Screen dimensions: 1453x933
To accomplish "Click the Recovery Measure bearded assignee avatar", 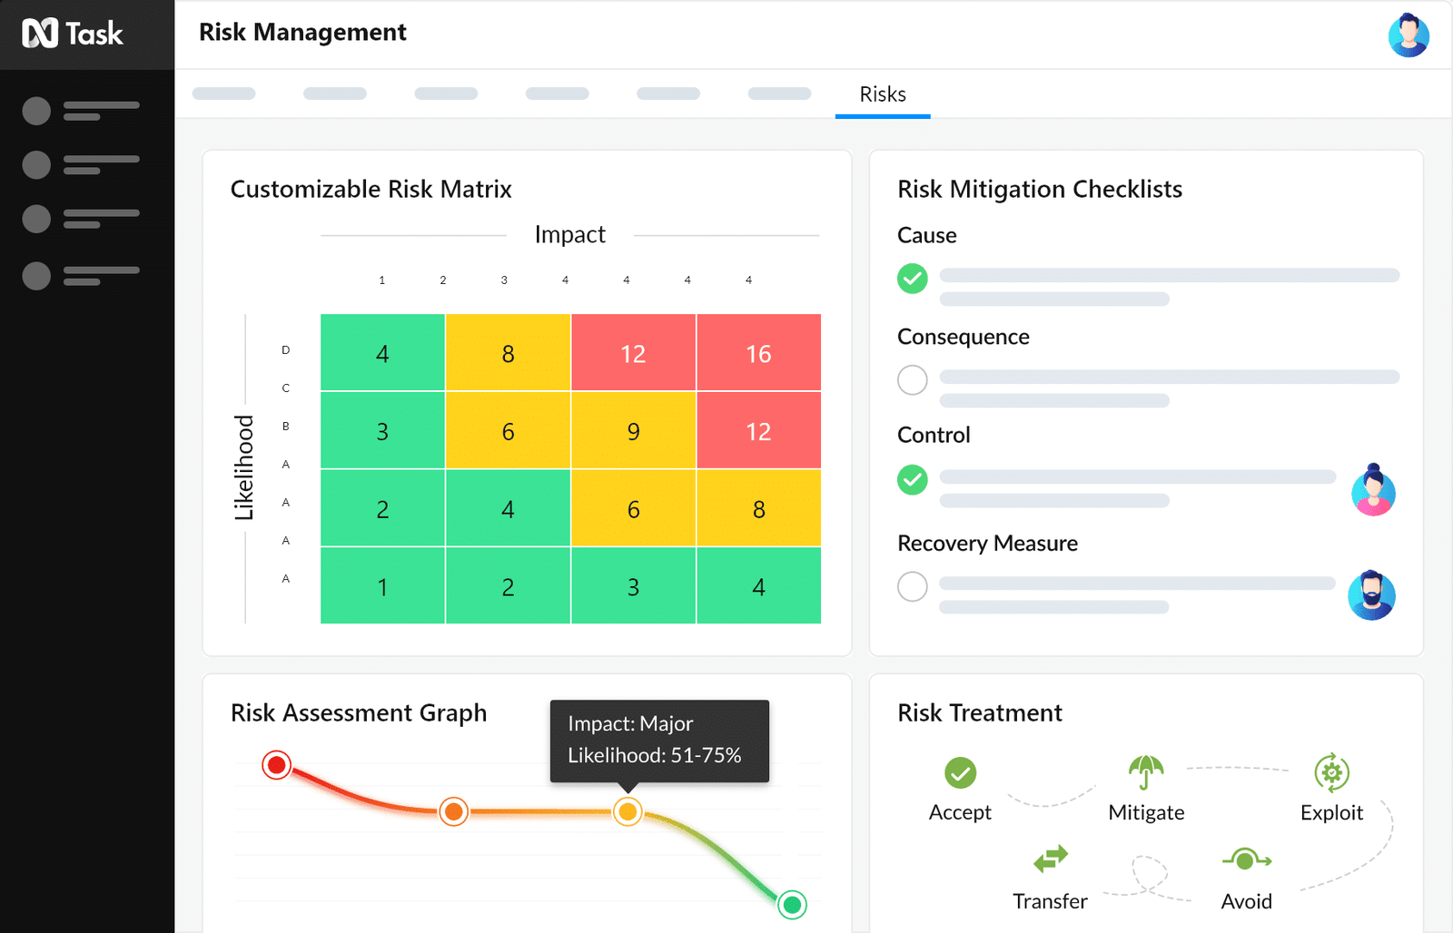I will click(1371, 595).
